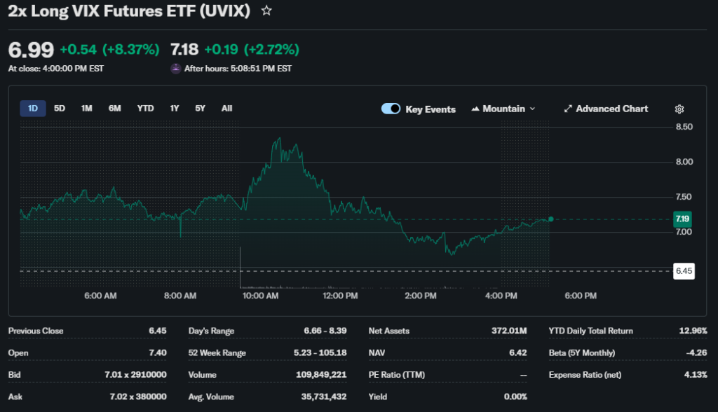Click the after-hours moon icon
Viewport: 718px width, 412px height.
pos(176,69)
